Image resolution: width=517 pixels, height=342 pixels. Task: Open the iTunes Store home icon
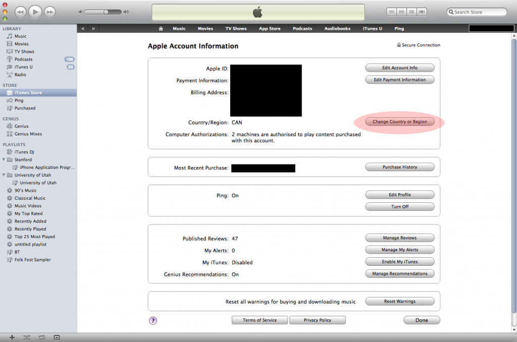161,29
